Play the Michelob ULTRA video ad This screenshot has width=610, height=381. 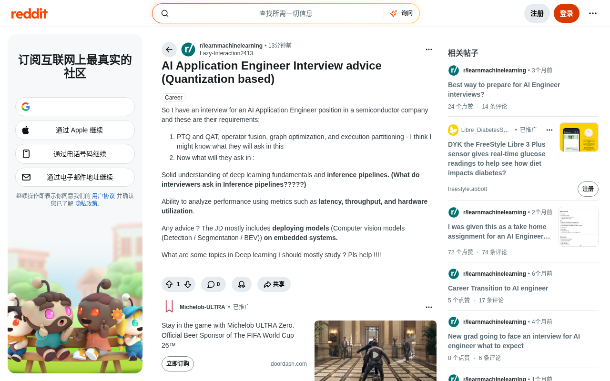pos(376,354)
